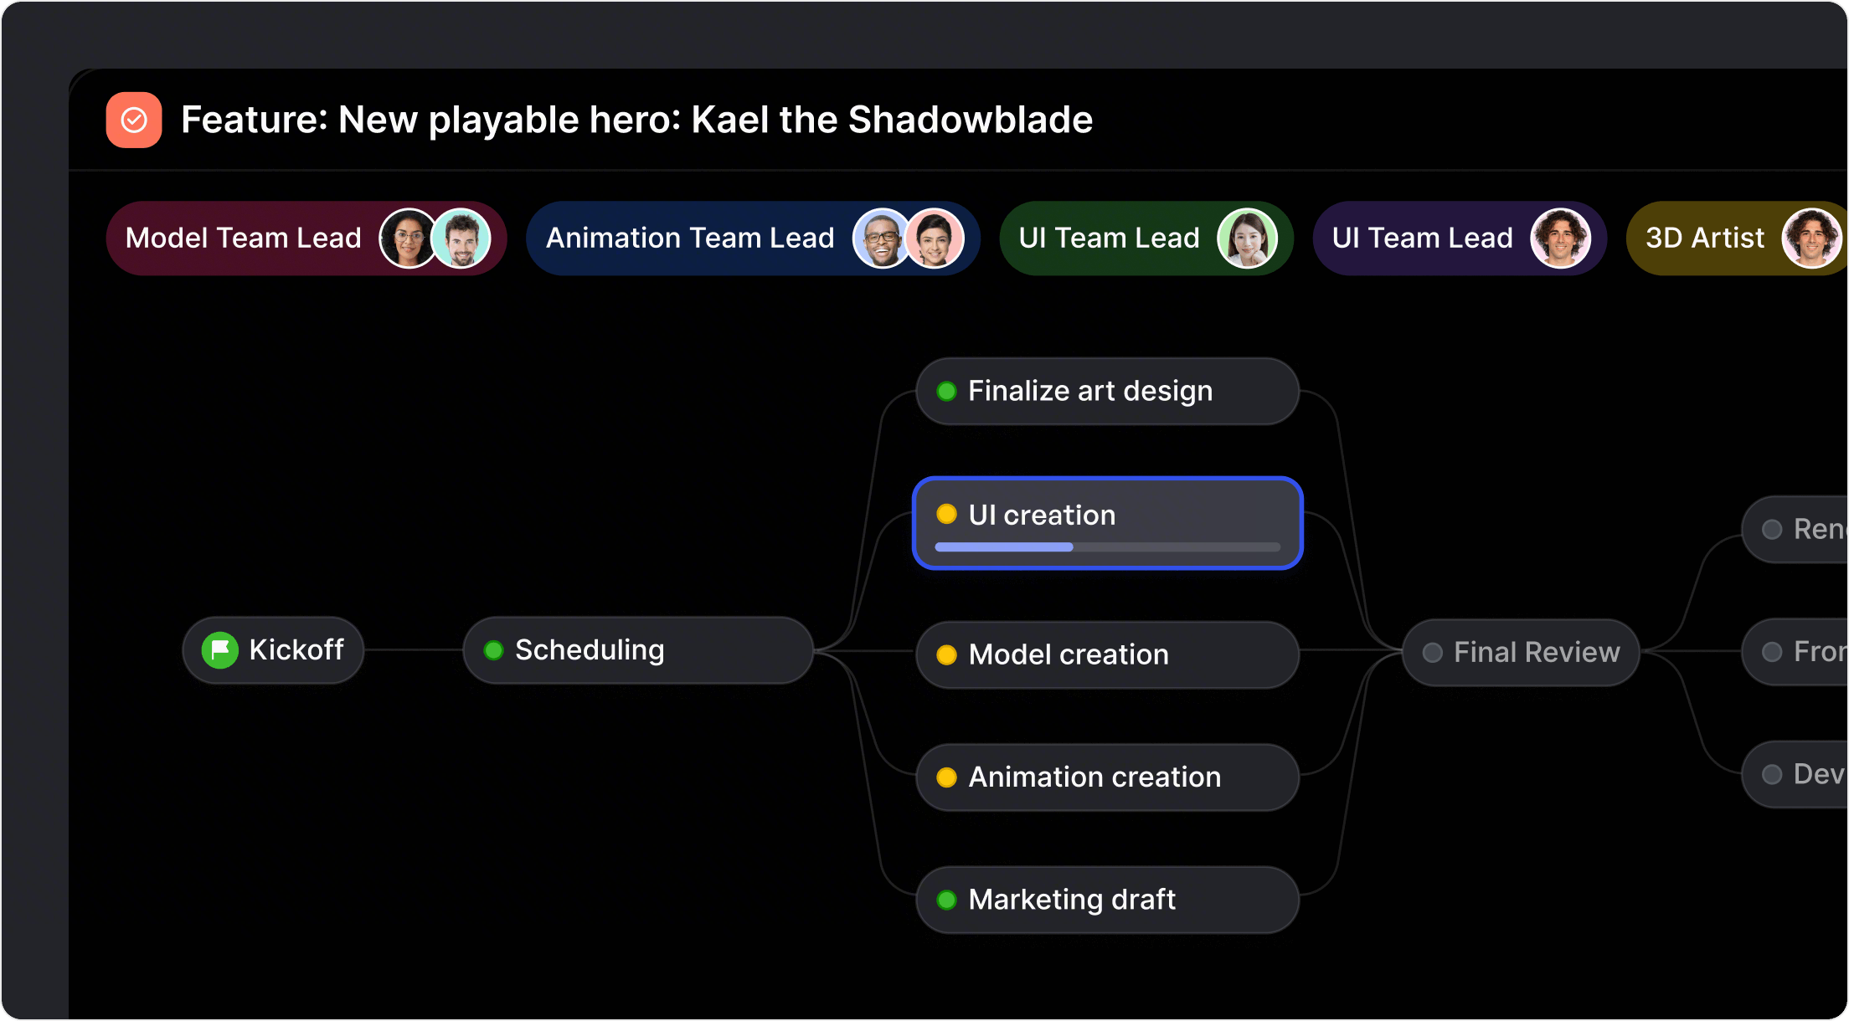This screenshot has height=1021, width=1849.
Task: Click the gray status indicator on Final Review
Action: 1432,652
